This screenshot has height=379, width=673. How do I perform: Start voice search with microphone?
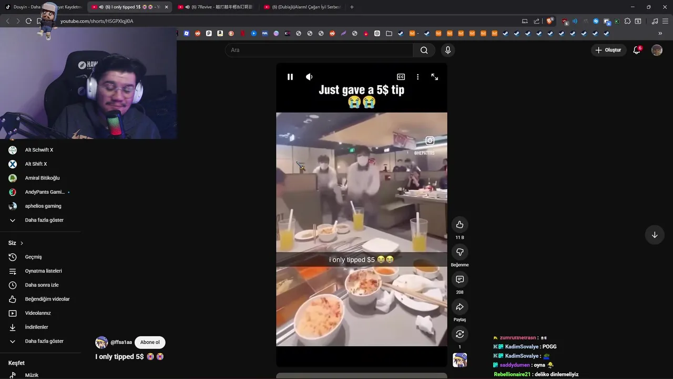tap(448, 50)
